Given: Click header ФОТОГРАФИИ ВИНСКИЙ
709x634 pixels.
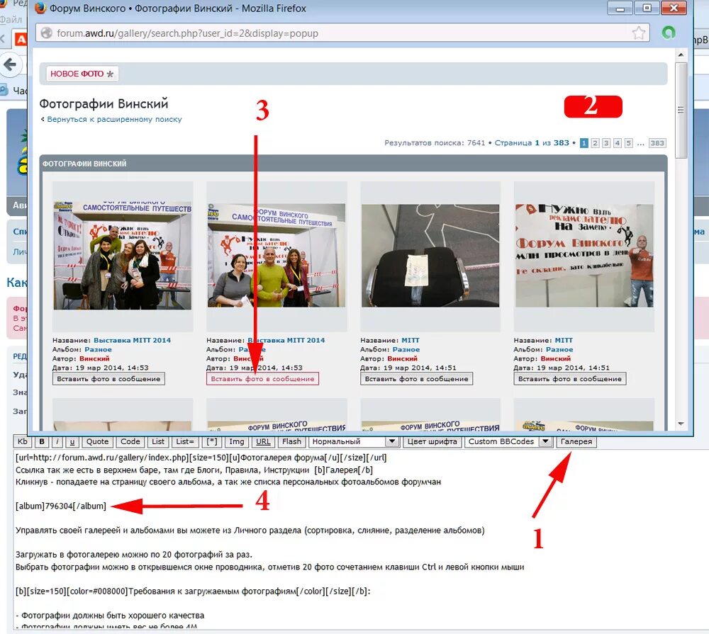Looking at the screenshot, I should click(x=84, y=164).
